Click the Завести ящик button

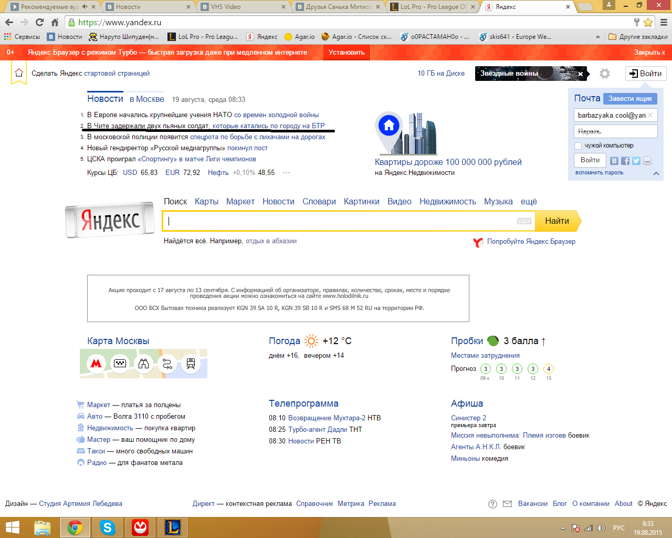point(630,99)
